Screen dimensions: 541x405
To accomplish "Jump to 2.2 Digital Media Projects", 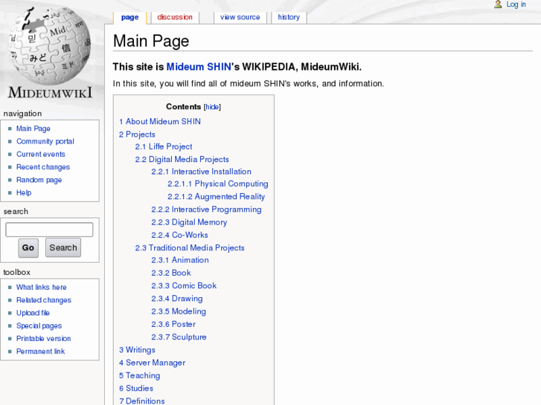I will click(x=182, y=160).
